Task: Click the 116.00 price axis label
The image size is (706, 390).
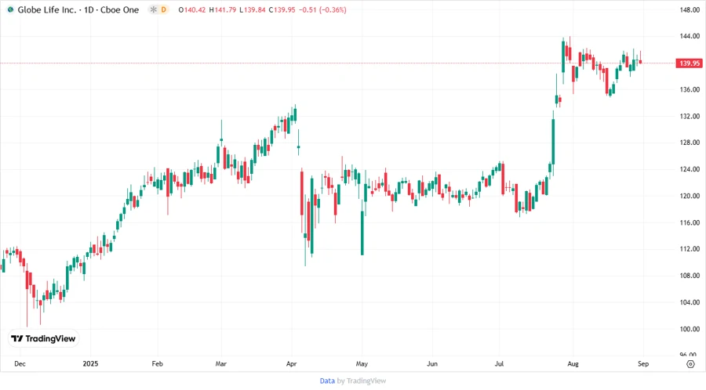Action: point(690,222)
